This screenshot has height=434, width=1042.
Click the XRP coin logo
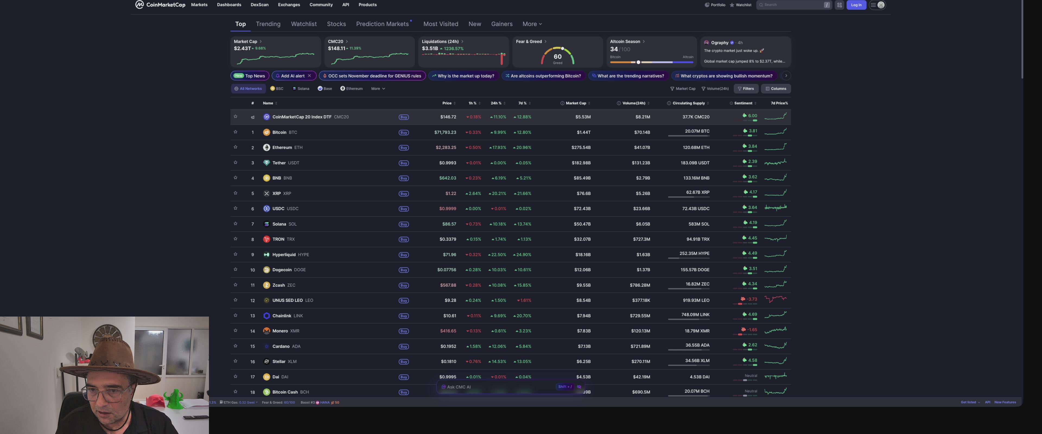[266, 193]
